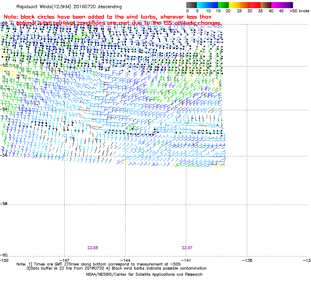The image size is (311, 281).
Task: Click the -150 longitude label
Action: tap(4, 261)
